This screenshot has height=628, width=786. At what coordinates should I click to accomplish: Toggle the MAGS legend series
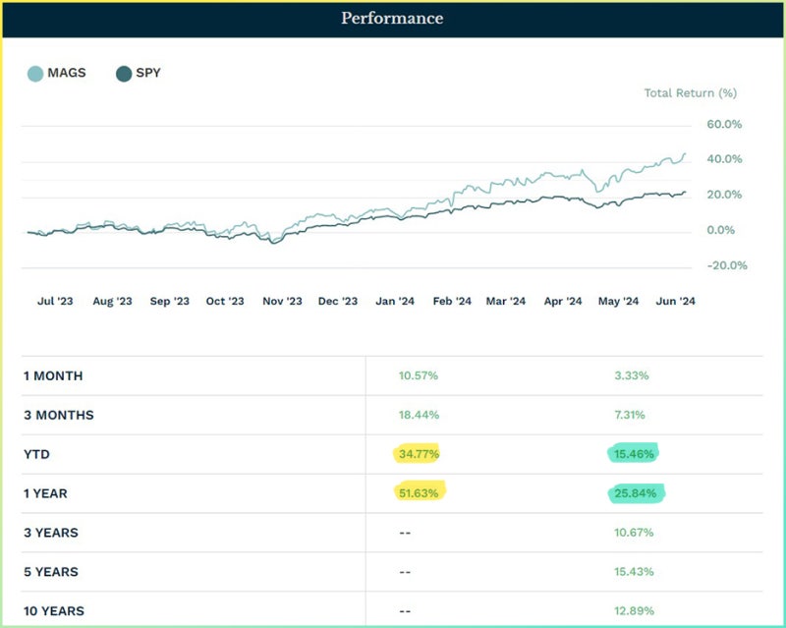coord(67,73)
